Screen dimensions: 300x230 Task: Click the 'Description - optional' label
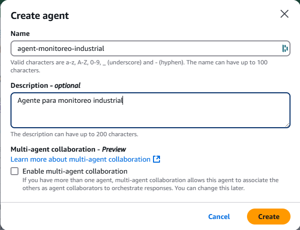pos(45,85)
